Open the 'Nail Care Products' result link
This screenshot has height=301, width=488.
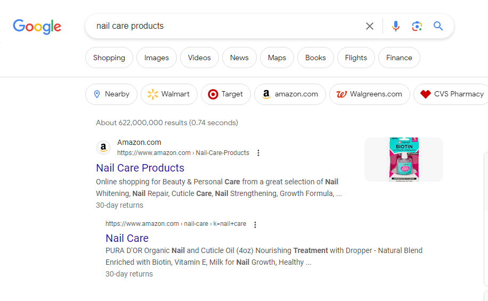click(140, 168)
